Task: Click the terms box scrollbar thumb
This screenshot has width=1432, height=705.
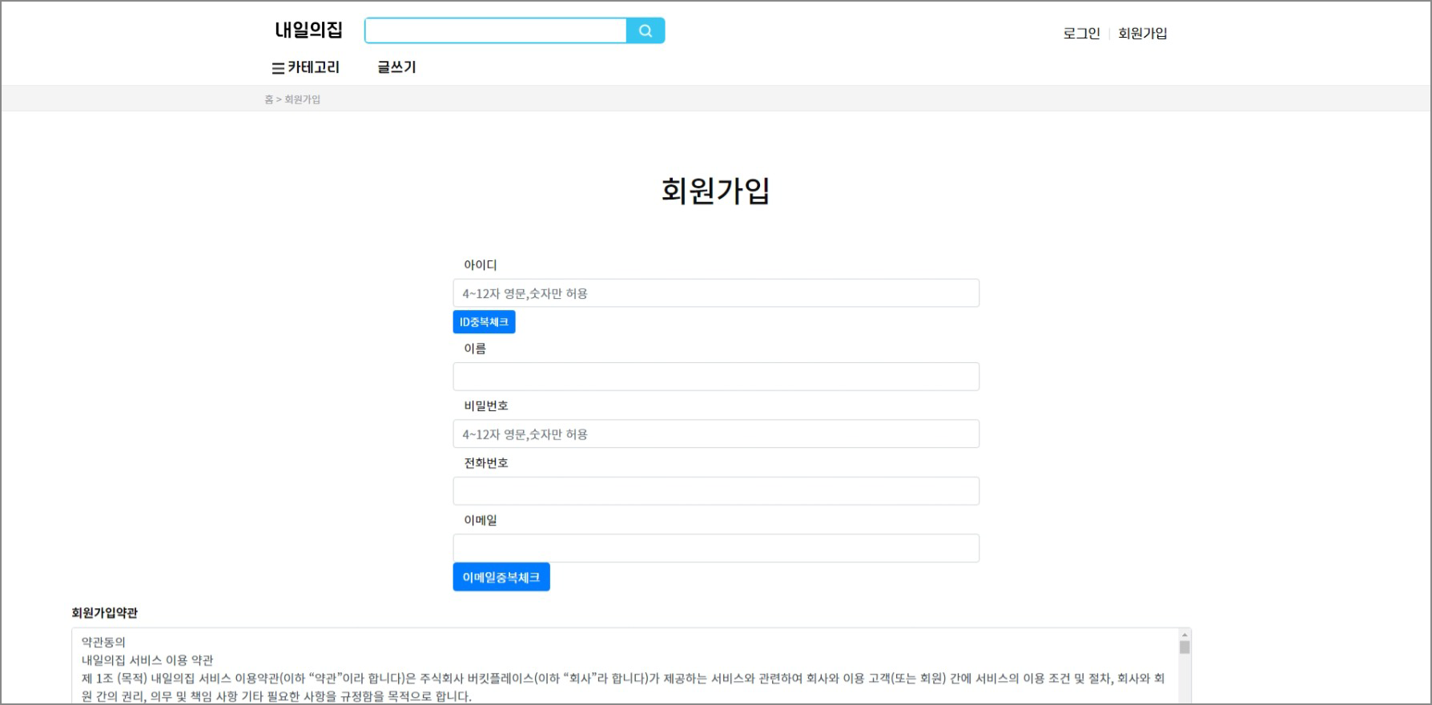Action: point(1185,647)
